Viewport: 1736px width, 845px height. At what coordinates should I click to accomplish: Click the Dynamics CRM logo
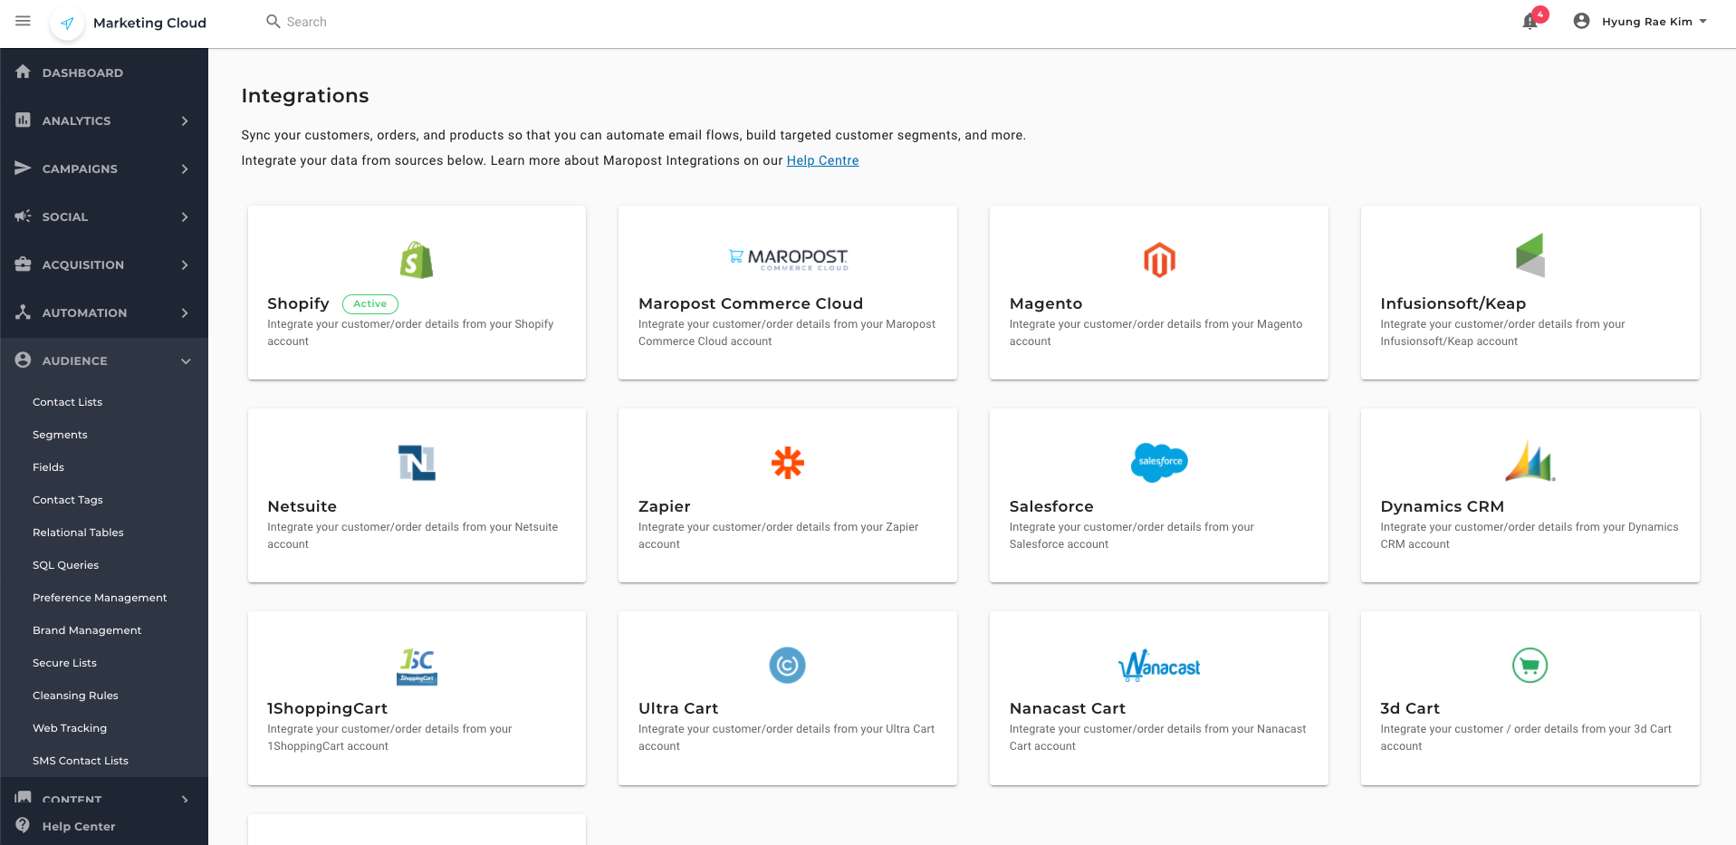tap(1530, 461)
